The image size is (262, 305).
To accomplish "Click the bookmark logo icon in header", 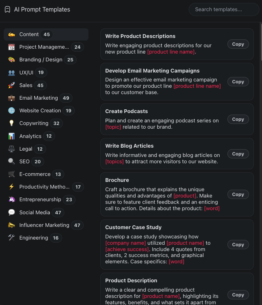I will click(x=7, y=10).
